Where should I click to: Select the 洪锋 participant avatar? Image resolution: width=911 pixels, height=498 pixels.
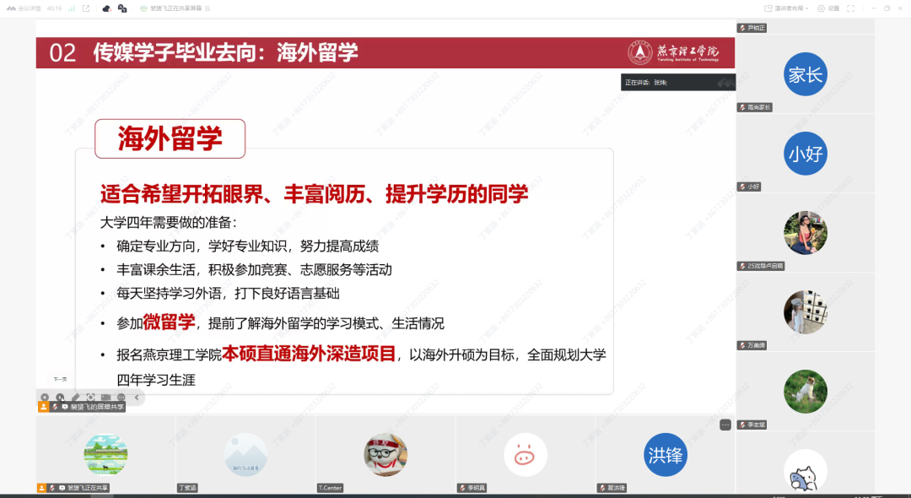tap(666, 455)
